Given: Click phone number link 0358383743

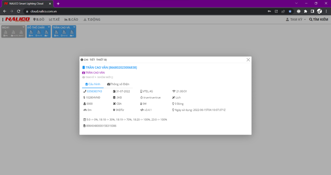Looking at the screenshot, I should [94, 91].
